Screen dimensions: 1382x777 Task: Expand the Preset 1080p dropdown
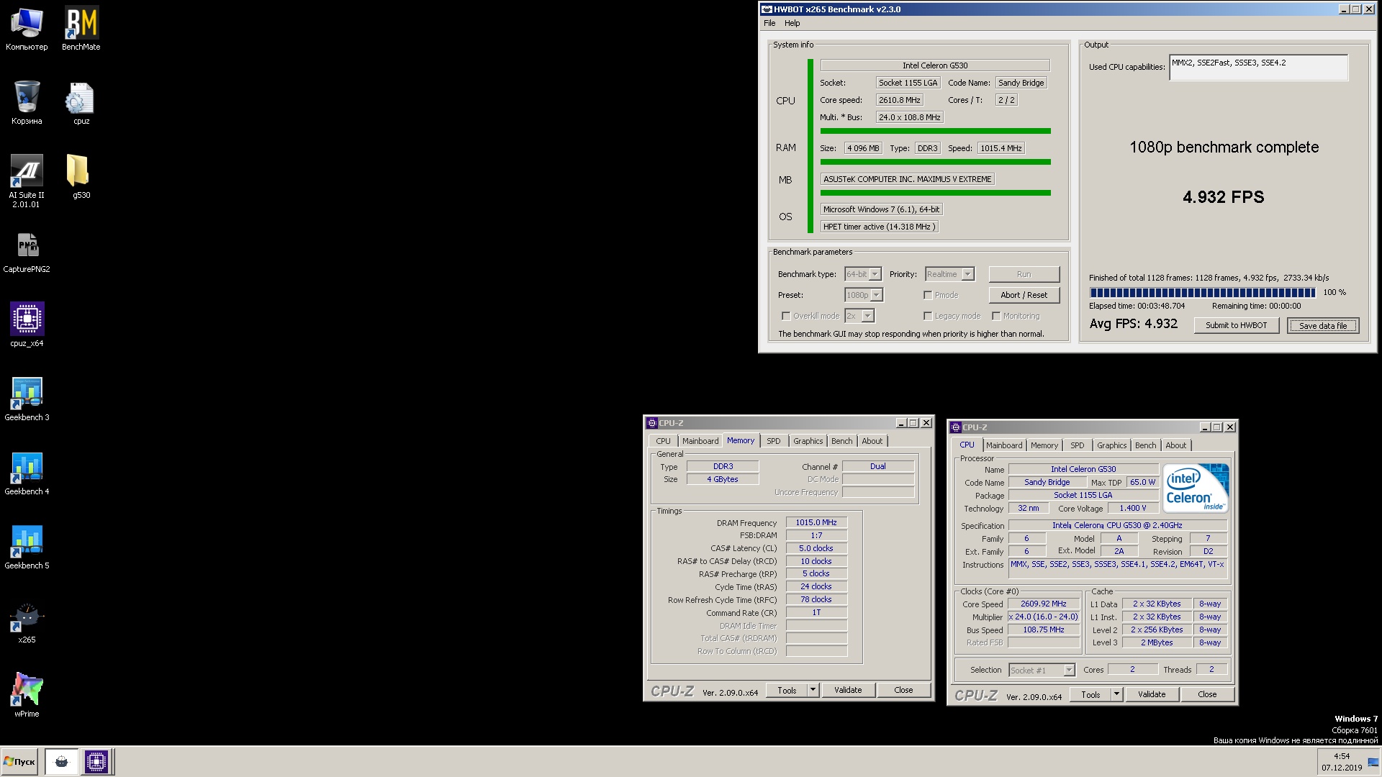pos(876,295)
